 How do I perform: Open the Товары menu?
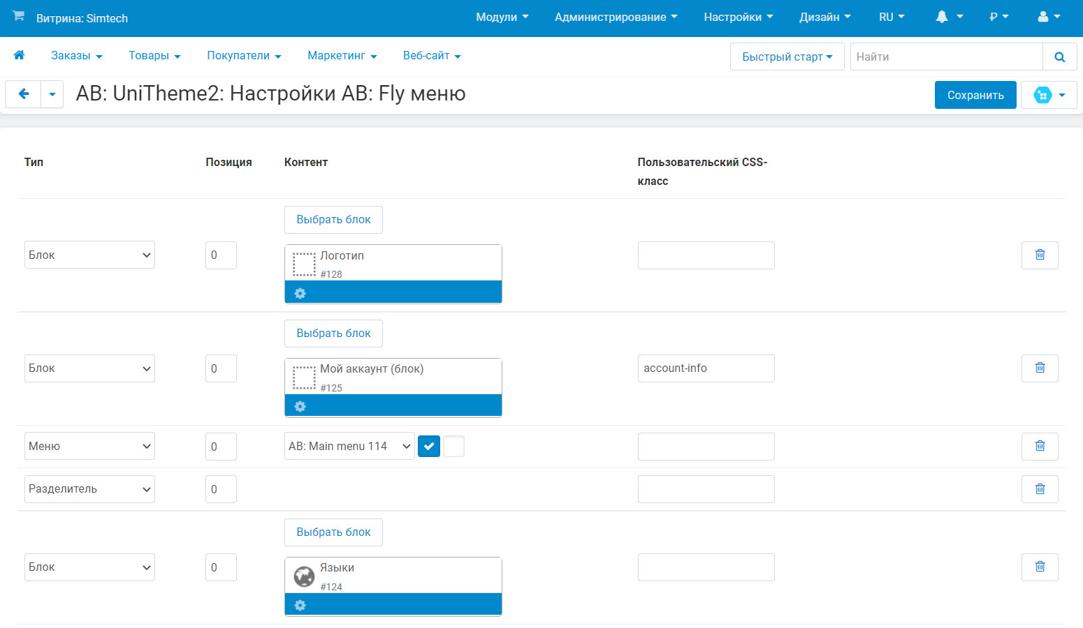click(154, 56)
